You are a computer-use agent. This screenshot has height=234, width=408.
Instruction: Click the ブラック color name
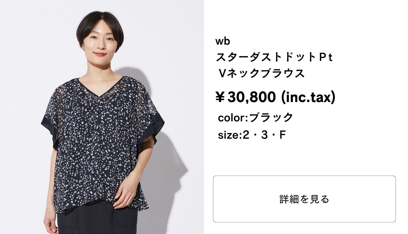(271, 118)
